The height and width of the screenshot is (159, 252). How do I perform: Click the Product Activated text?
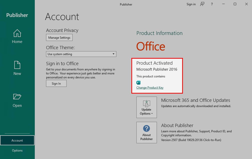coord(154,63)
